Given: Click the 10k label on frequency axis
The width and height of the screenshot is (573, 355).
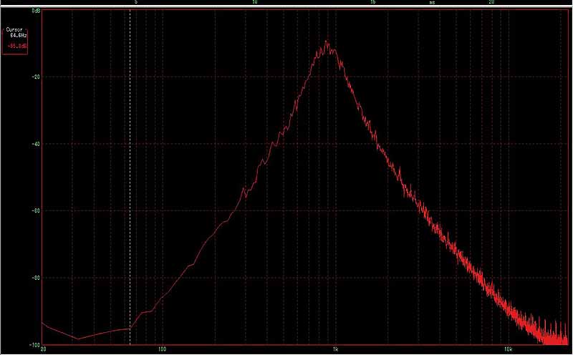Looking at the screenshot, I should (507, 350).
